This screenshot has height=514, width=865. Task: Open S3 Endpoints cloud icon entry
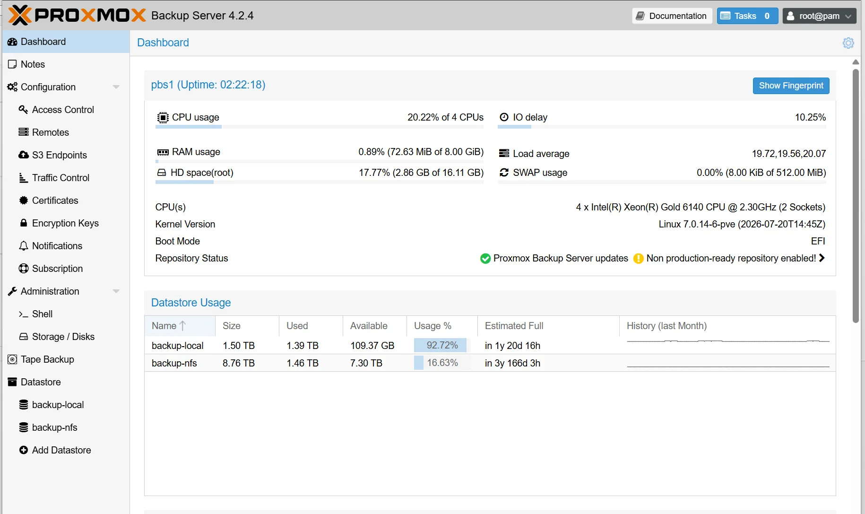coord(66,155)
